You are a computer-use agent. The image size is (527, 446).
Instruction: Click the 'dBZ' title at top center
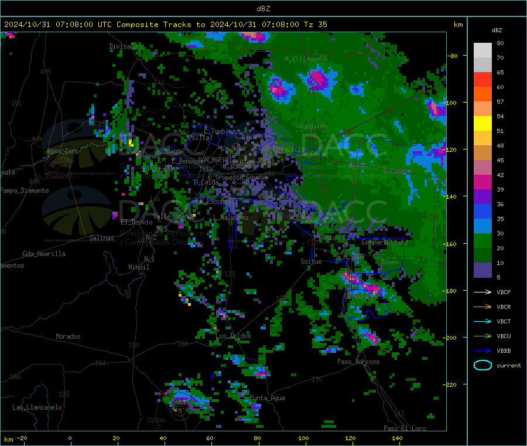point(263,9)
